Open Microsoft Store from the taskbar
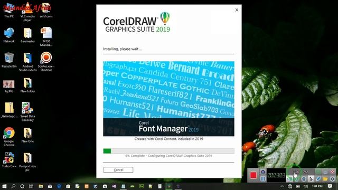 click(68, 186)
